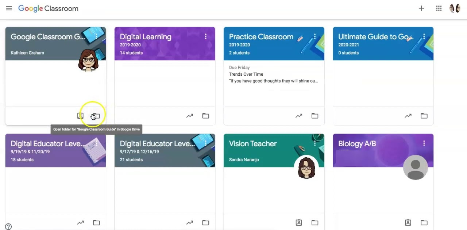The width and height of the screenshot is (467, 230).
Task: Click the plus icon to create or join class
Action: pyautogui.click(x=421, y=8)
